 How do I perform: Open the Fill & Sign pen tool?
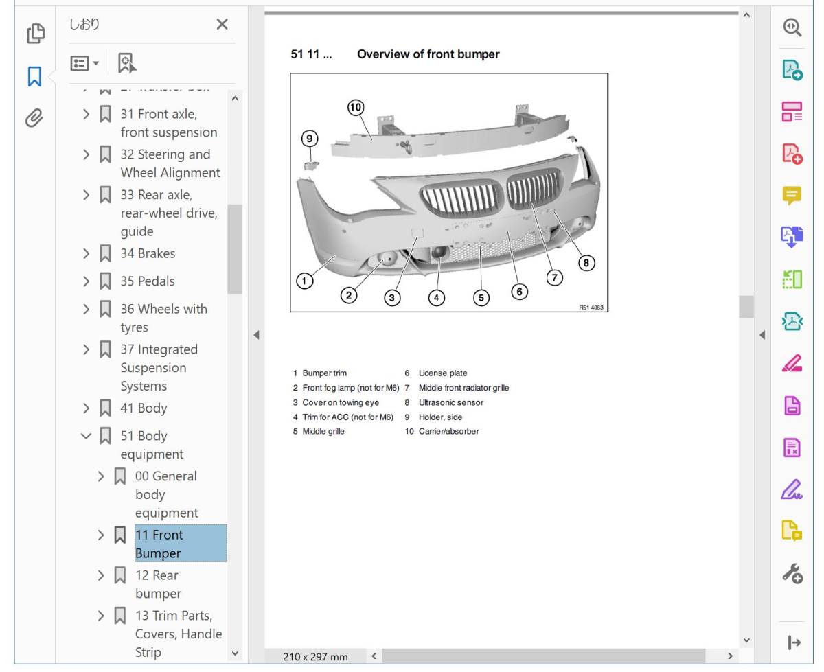pos(792,489)
